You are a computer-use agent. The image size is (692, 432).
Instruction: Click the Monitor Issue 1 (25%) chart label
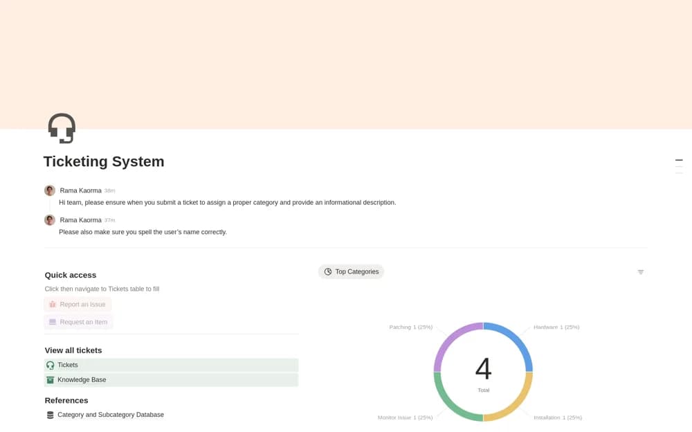(405, 417)
